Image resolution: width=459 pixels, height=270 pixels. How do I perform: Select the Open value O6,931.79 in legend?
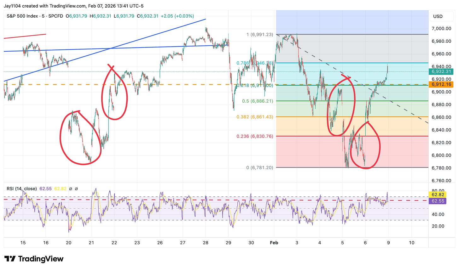tap(76, 16)
